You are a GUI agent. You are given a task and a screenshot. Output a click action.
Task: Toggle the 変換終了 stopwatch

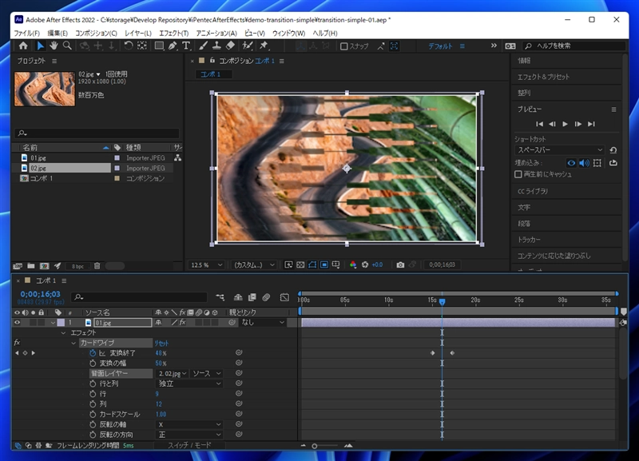(x=93, y=353)
